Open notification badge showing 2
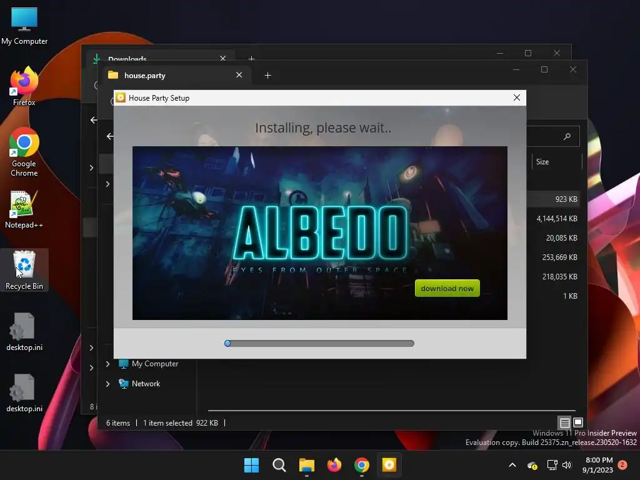The width and height of the screenshot is (640, 480). (622, 464)
